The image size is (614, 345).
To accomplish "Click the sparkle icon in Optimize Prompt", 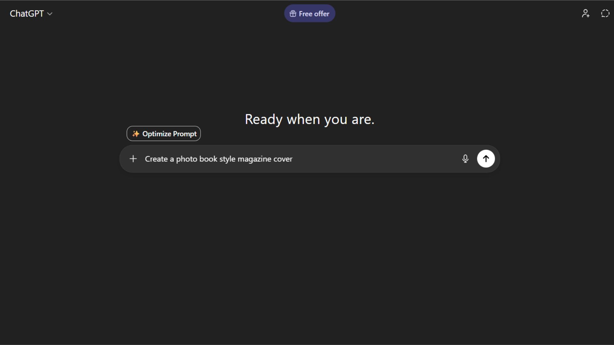I will pos(136,134).
